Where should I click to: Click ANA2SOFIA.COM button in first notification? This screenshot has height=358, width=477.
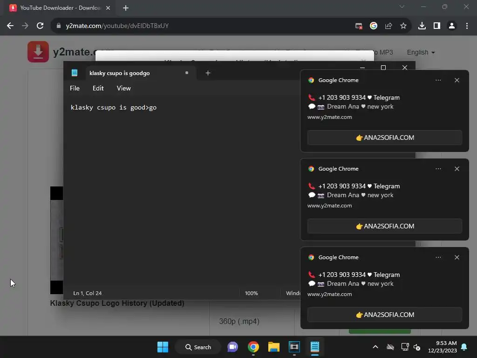pos(384,138)
